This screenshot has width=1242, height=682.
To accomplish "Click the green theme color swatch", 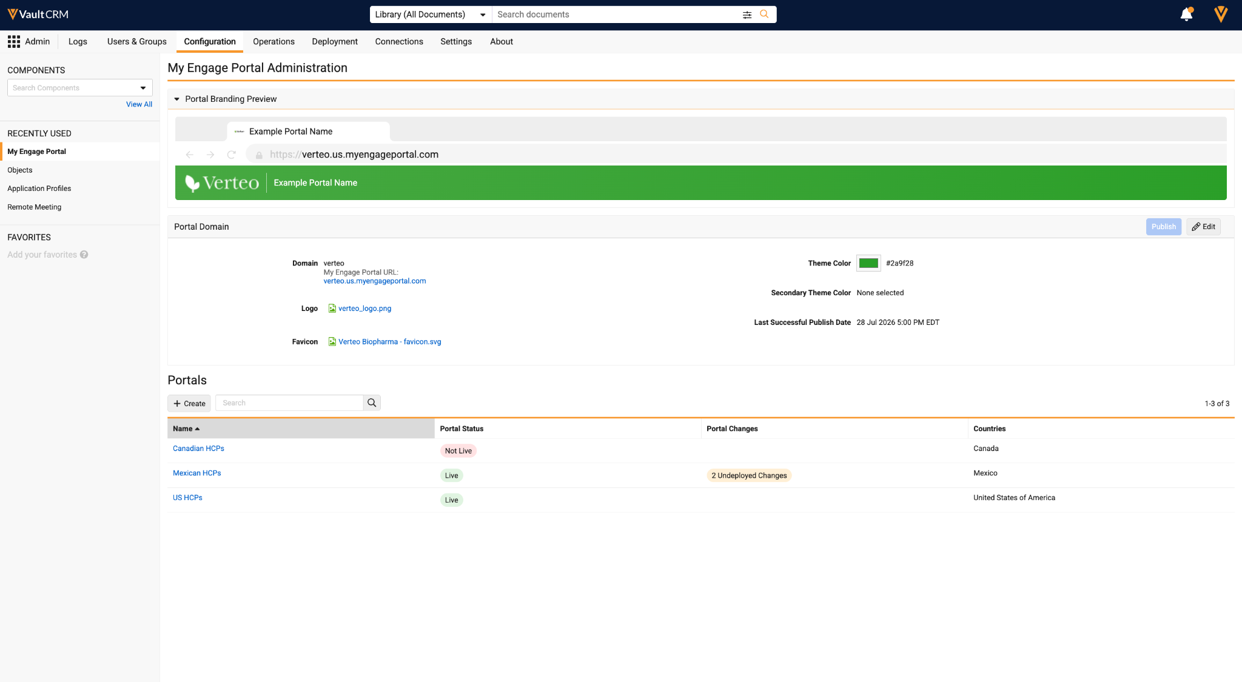I will coord(868,263).
